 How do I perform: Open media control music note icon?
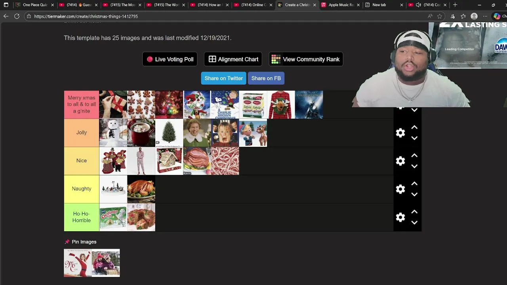[453, 16]
